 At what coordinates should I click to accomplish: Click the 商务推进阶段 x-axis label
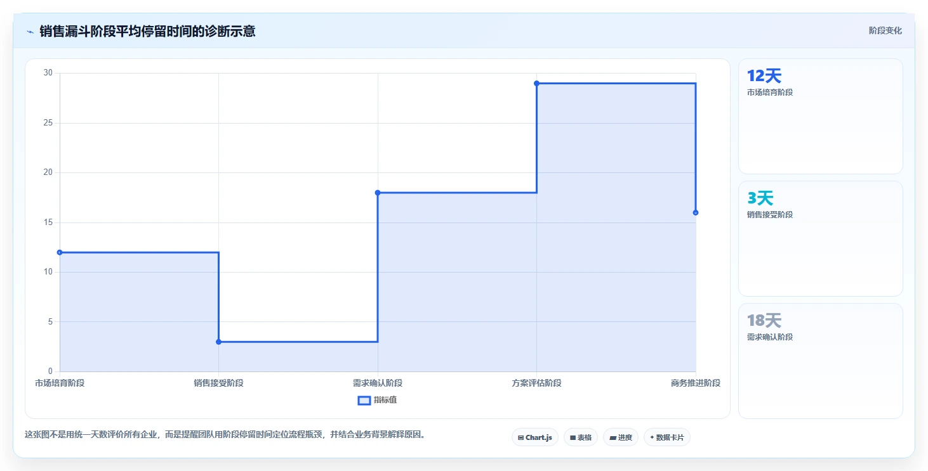696,383
